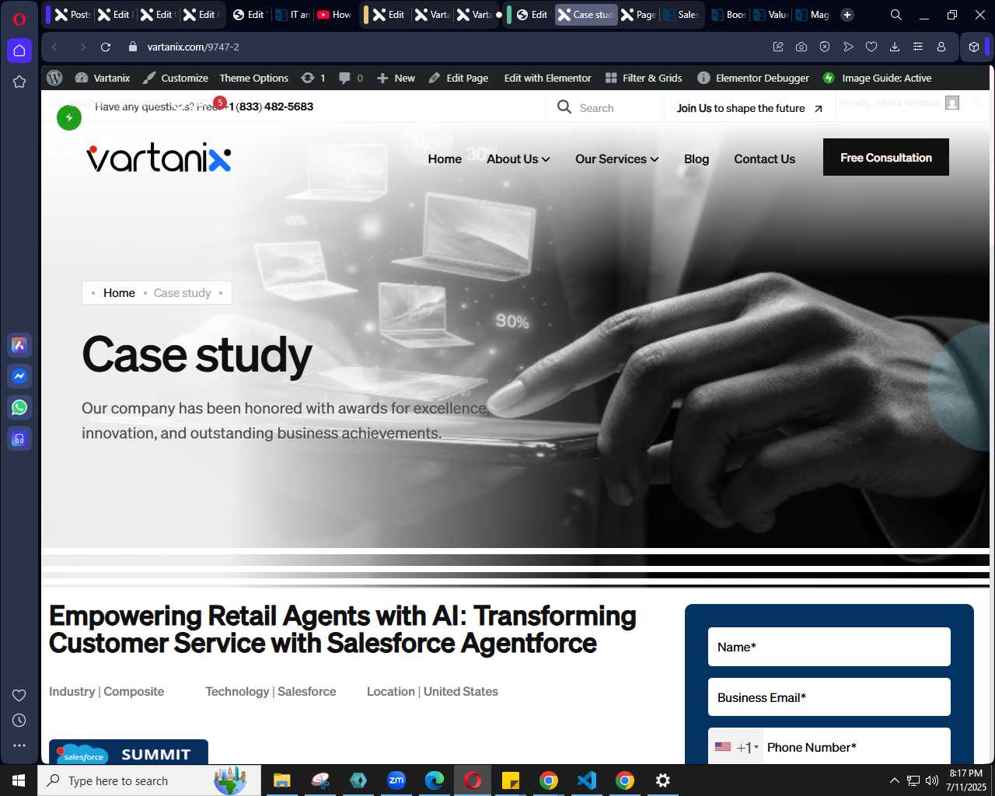Open the +1 country code dropdown
The width and height of the screenshot is (995, 796).
point(736,747)
